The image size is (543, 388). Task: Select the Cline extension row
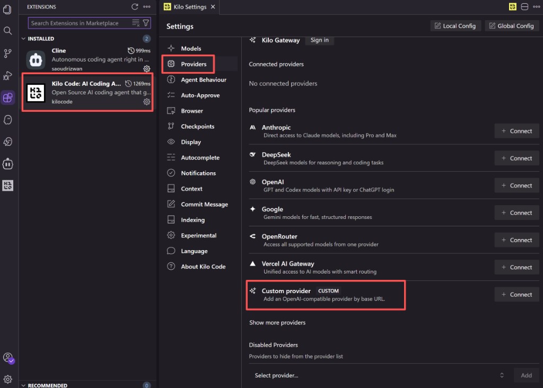coord(87,59)
